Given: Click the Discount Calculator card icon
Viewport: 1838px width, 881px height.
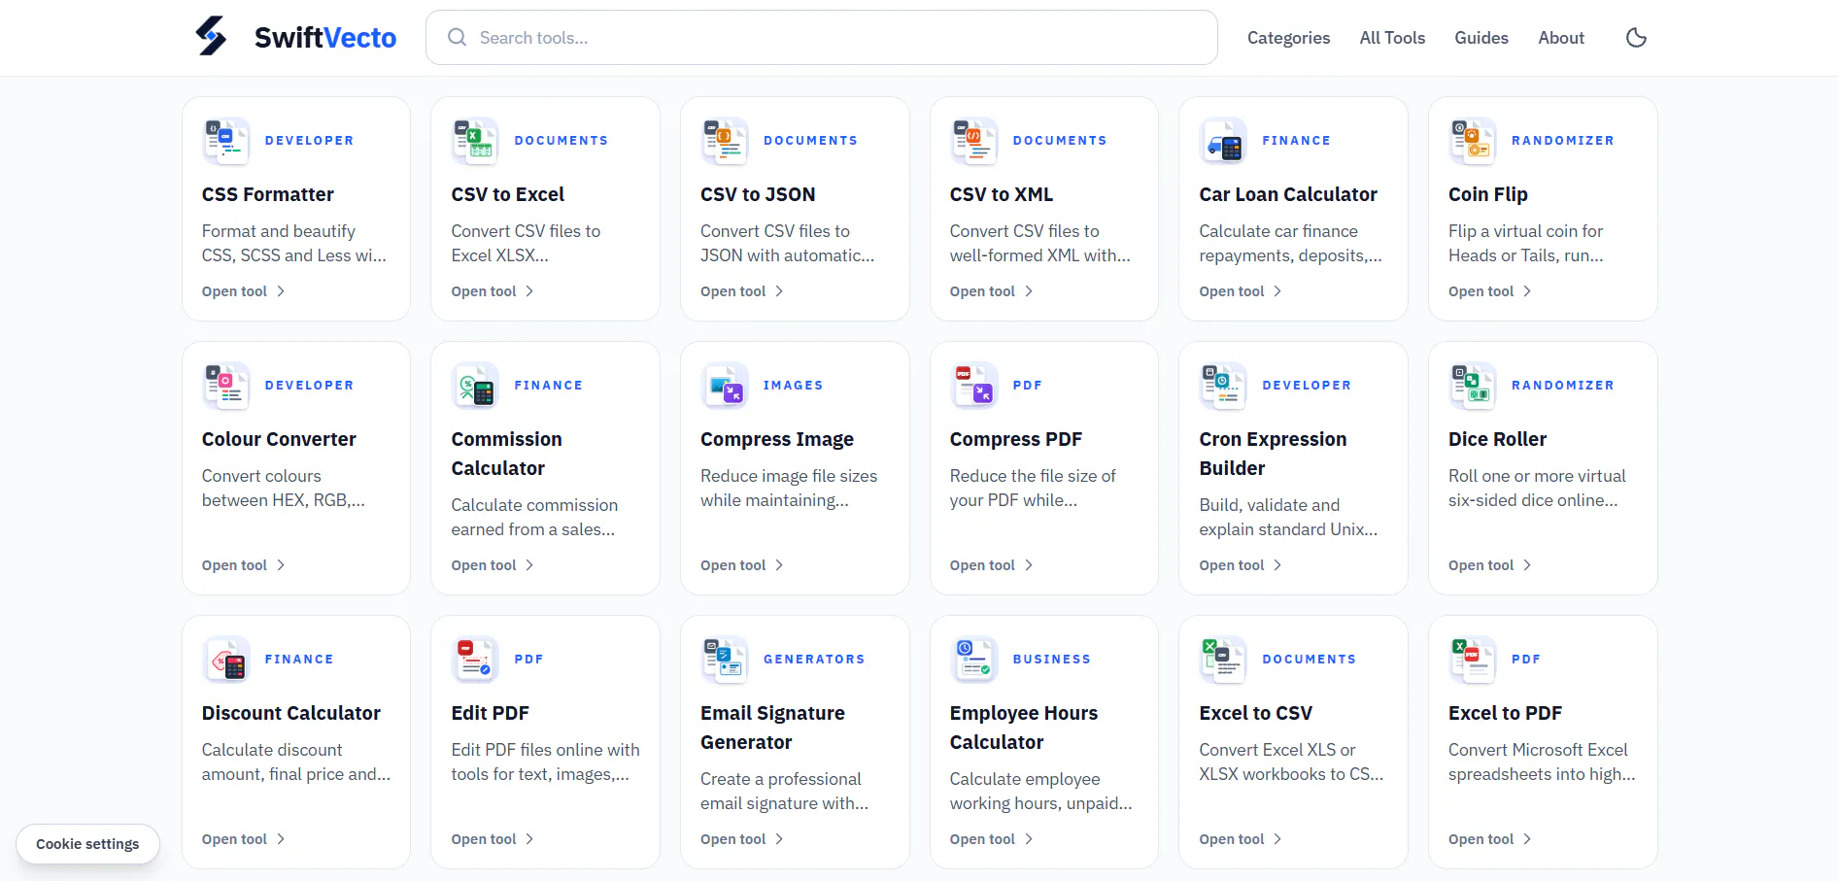Looking at the screenshot, I should pos(226,660).
